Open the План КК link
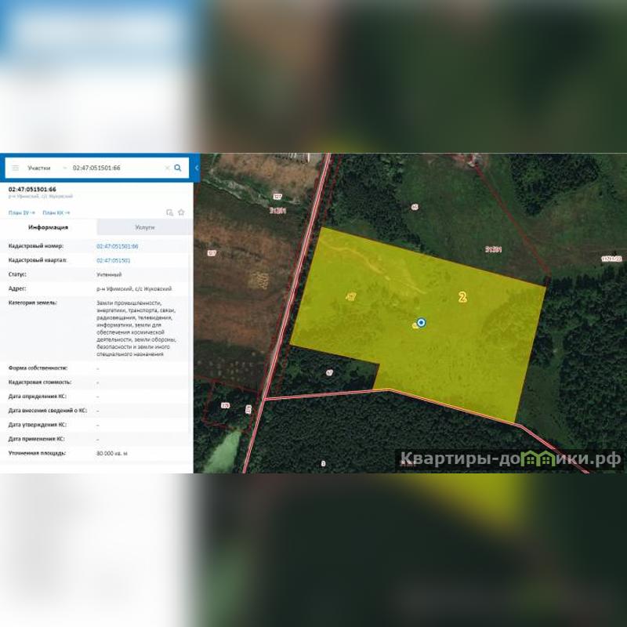The width and height of the screenshot is (627, 627). (55, 212)
